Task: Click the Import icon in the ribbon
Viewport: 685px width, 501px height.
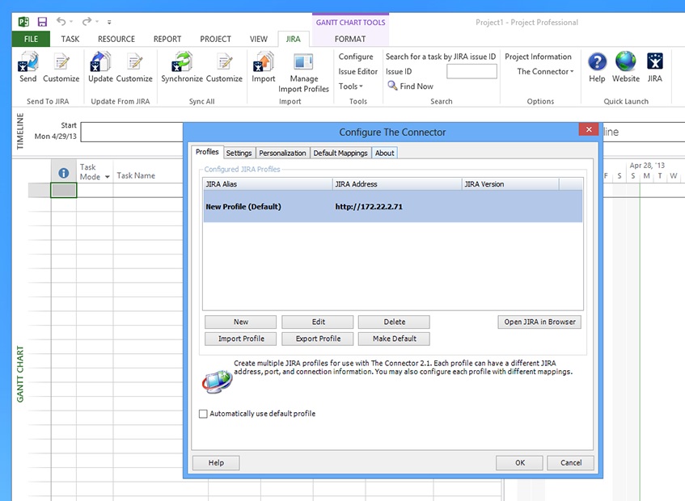Action: click(264, 67)
